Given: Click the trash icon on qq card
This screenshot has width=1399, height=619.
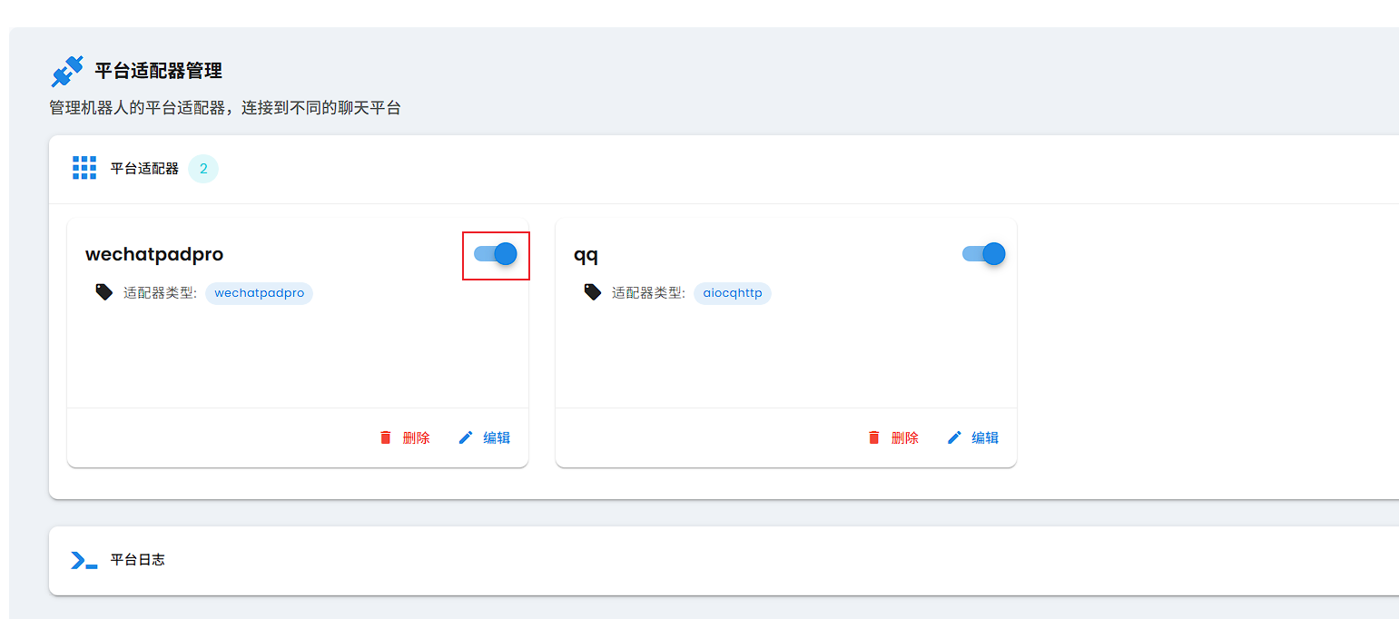Looking at the screenshot, I should pos(873,437).
